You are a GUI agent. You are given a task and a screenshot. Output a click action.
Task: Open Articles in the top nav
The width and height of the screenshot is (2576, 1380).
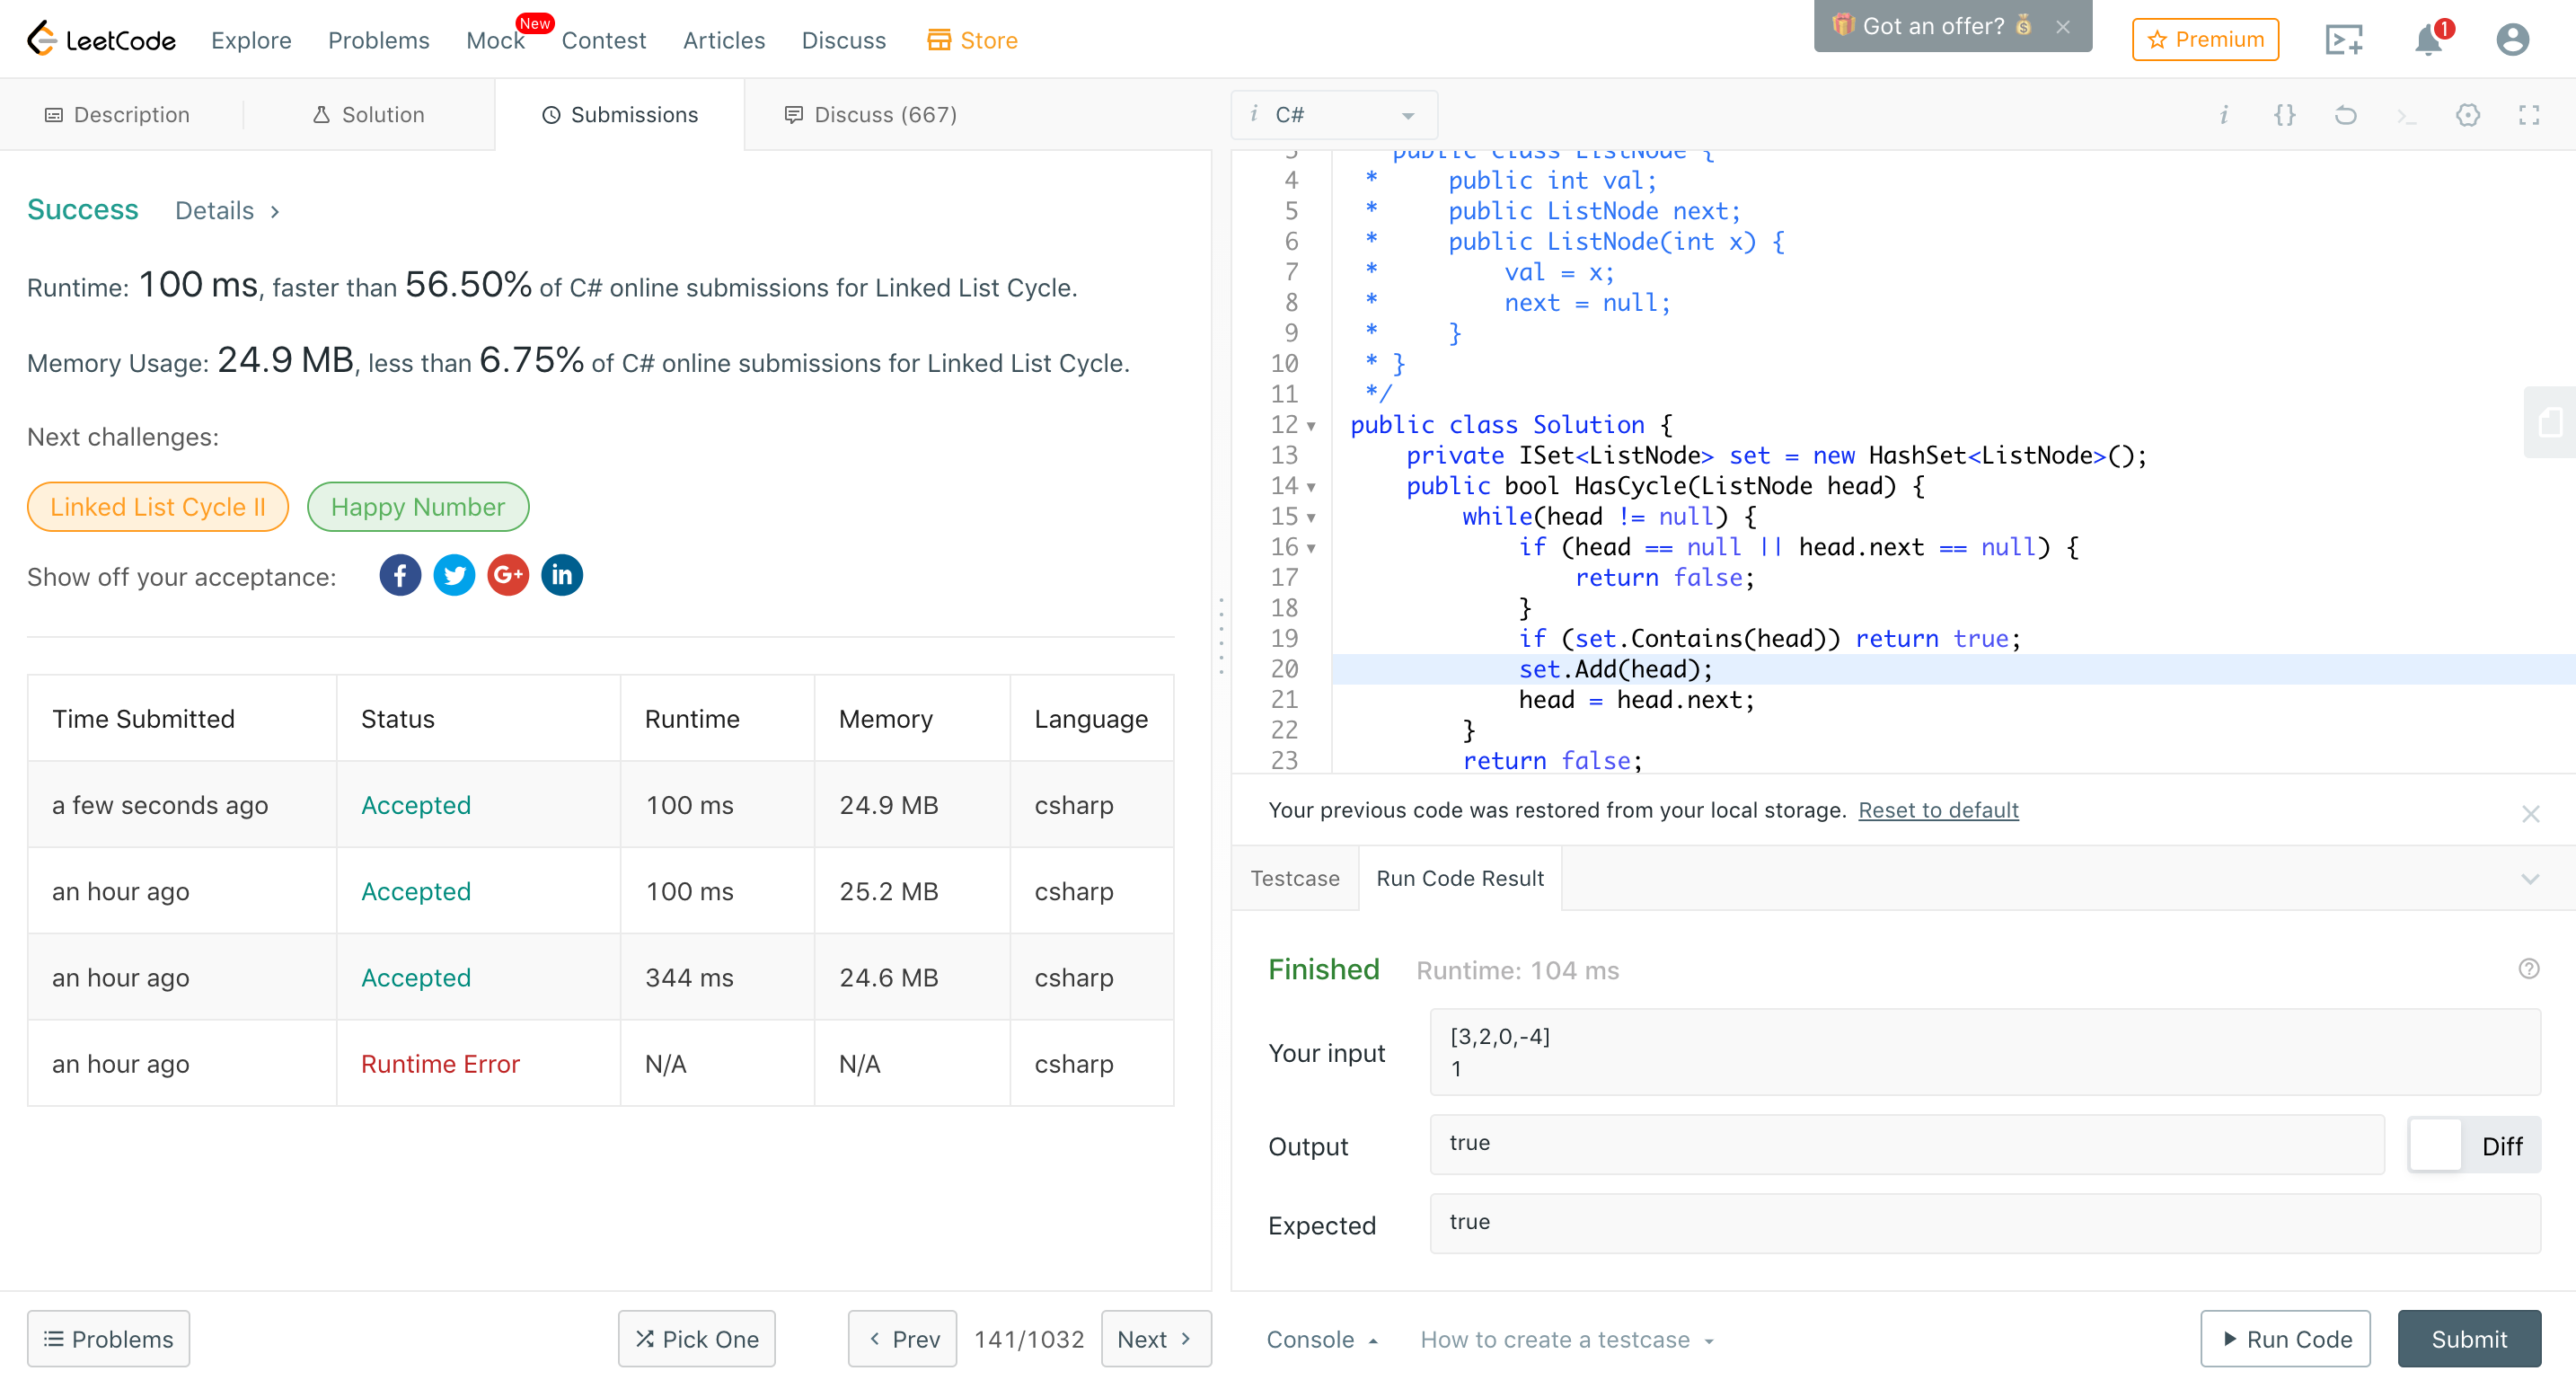[x=723, y=40]
